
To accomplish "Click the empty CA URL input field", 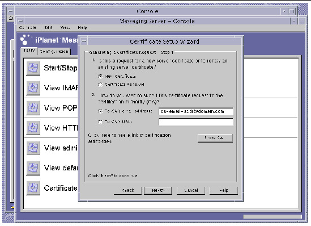I will click(196, 122).
